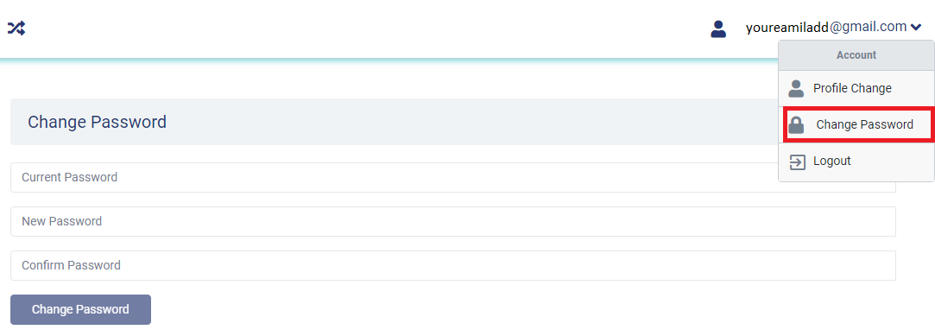Click the shuffle arrows icon in header

click(16, 28)
